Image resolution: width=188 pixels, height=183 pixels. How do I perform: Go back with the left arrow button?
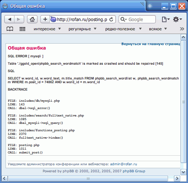(x=9, y=19)
